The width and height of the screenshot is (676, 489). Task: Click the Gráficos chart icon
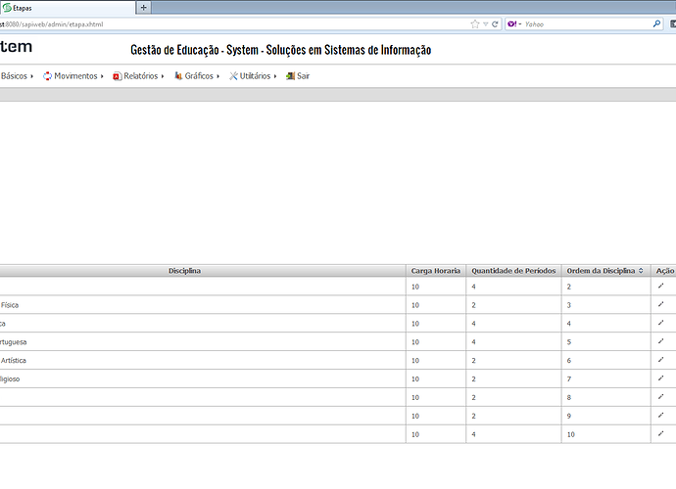[x=178, y=75]
